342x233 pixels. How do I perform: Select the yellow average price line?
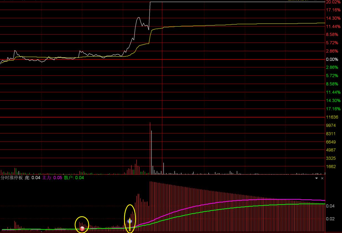[x=222, y=25]
